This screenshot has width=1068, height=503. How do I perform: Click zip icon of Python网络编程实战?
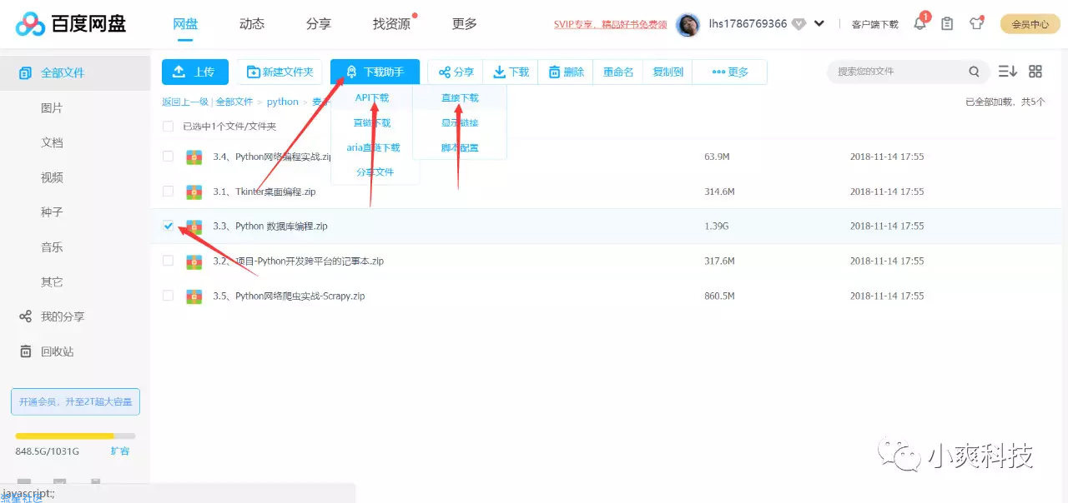[194, 157]
